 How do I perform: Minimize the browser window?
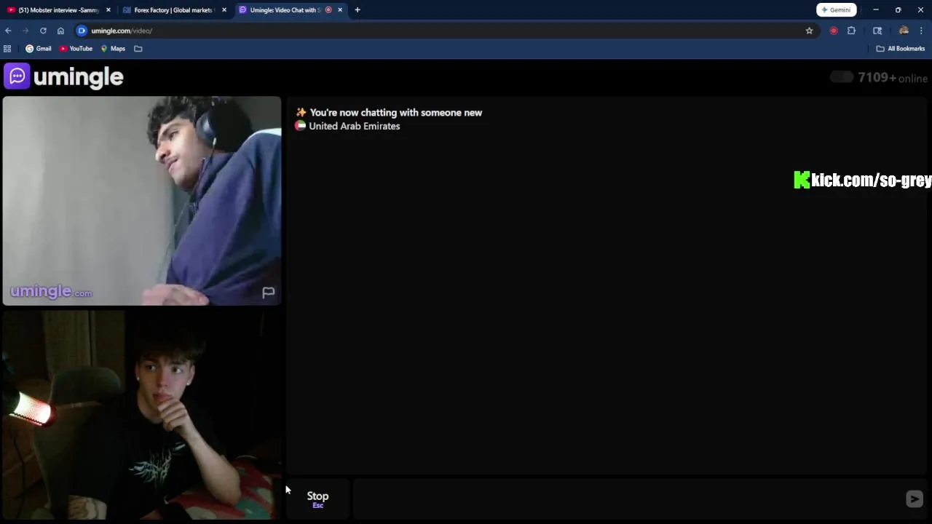[876, 10]
